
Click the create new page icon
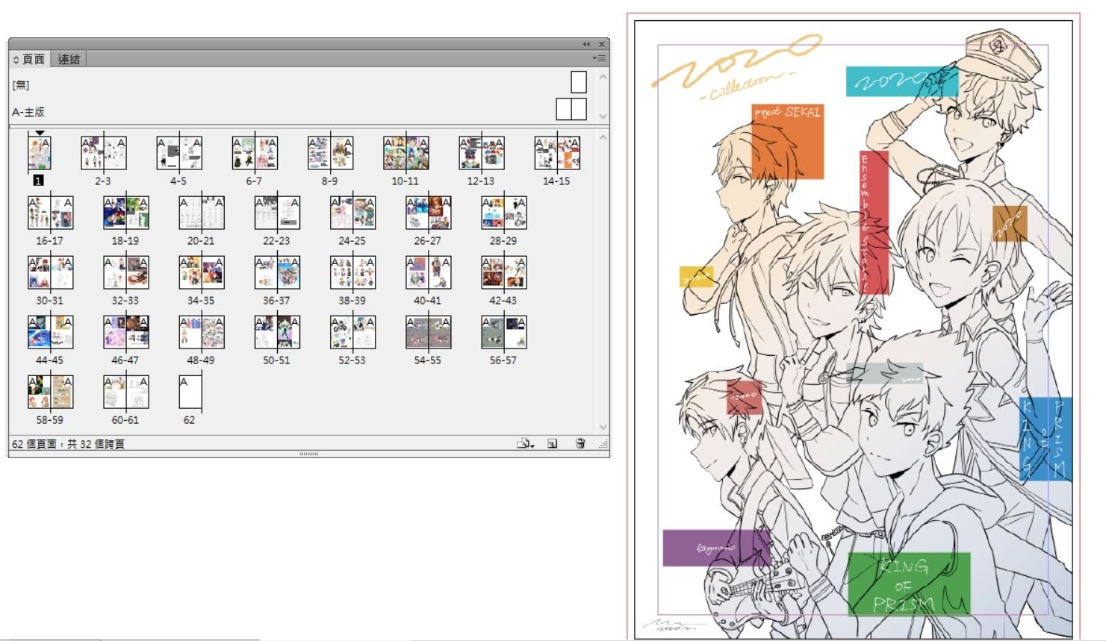pos(552,443)
